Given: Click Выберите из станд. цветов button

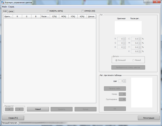Looking at the screenshot, I should (x=128, y=67).
